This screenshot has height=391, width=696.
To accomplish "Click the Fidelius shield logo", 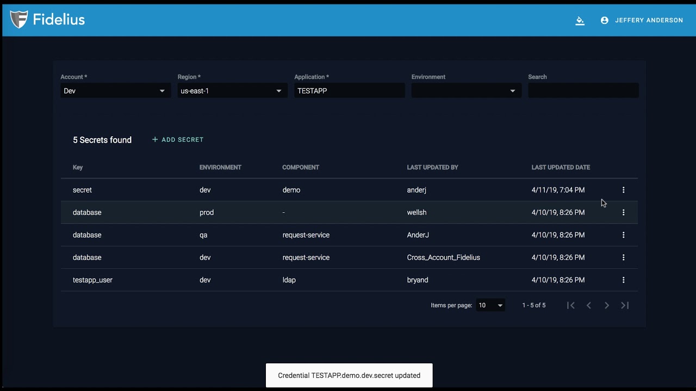I will pyautogui.click(x=19, y=20).
